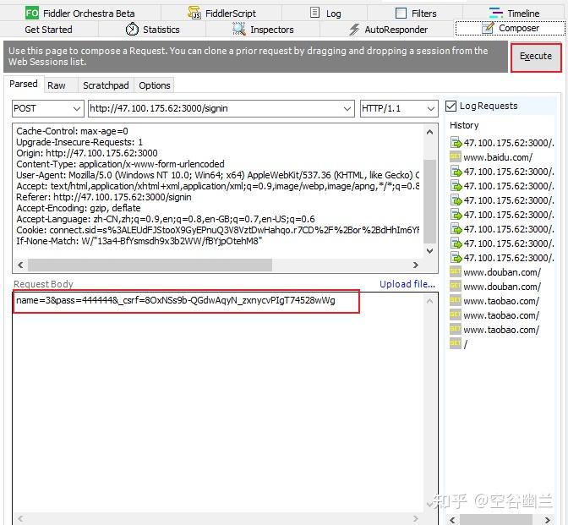This screenshot has width=568, height=525.
Task: Toggle the Filters tab checkbox
Action: (401, 14)
